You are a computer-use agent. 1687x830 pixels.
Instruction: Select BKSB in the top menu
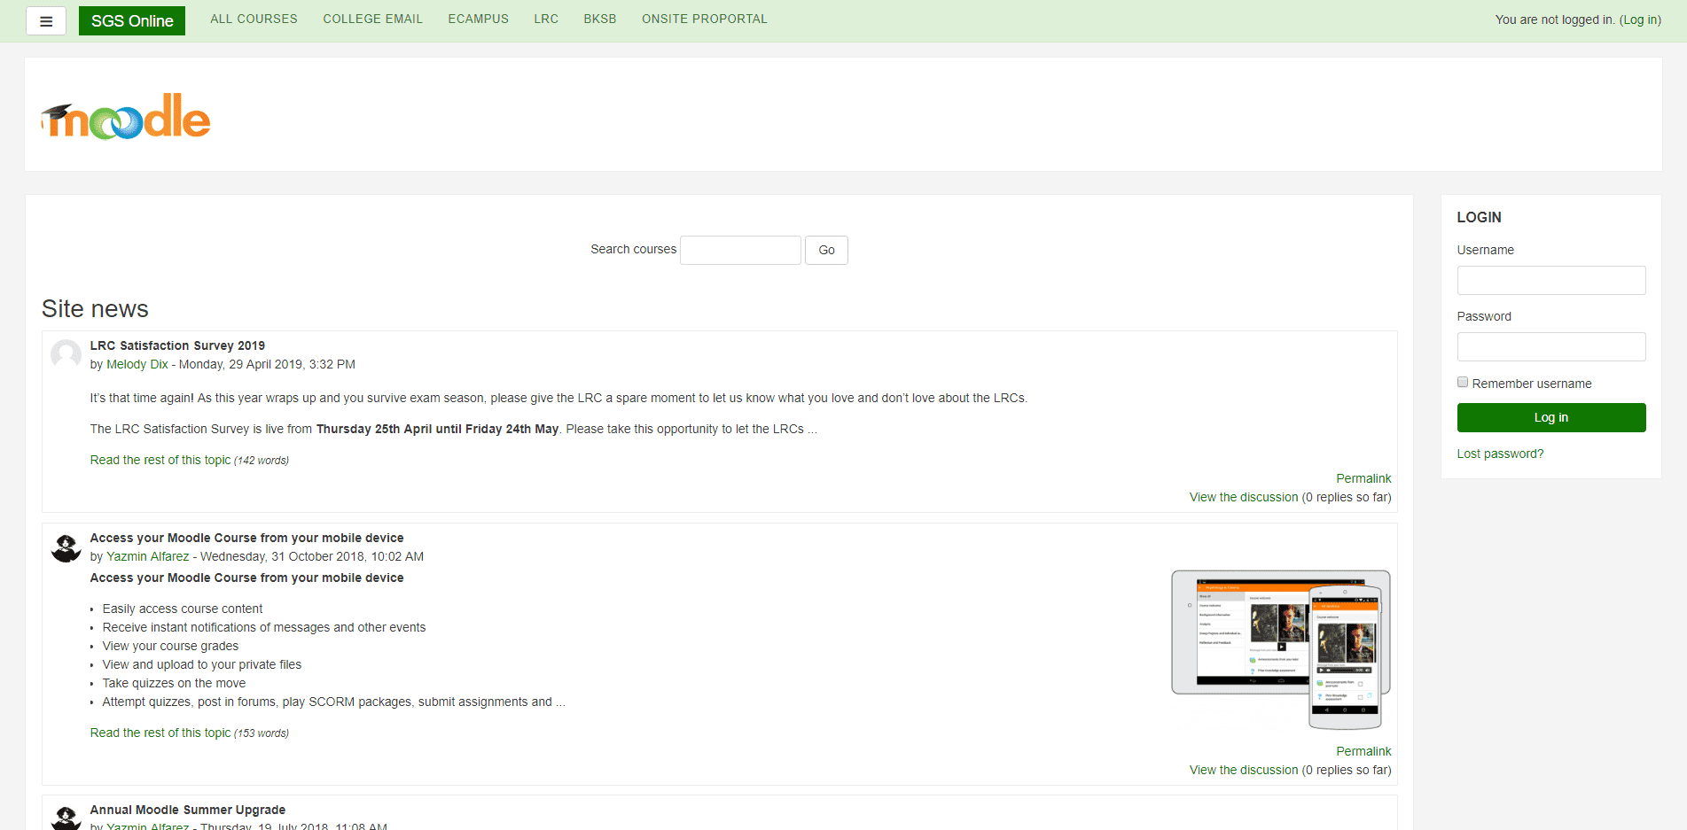coord(600,19)
